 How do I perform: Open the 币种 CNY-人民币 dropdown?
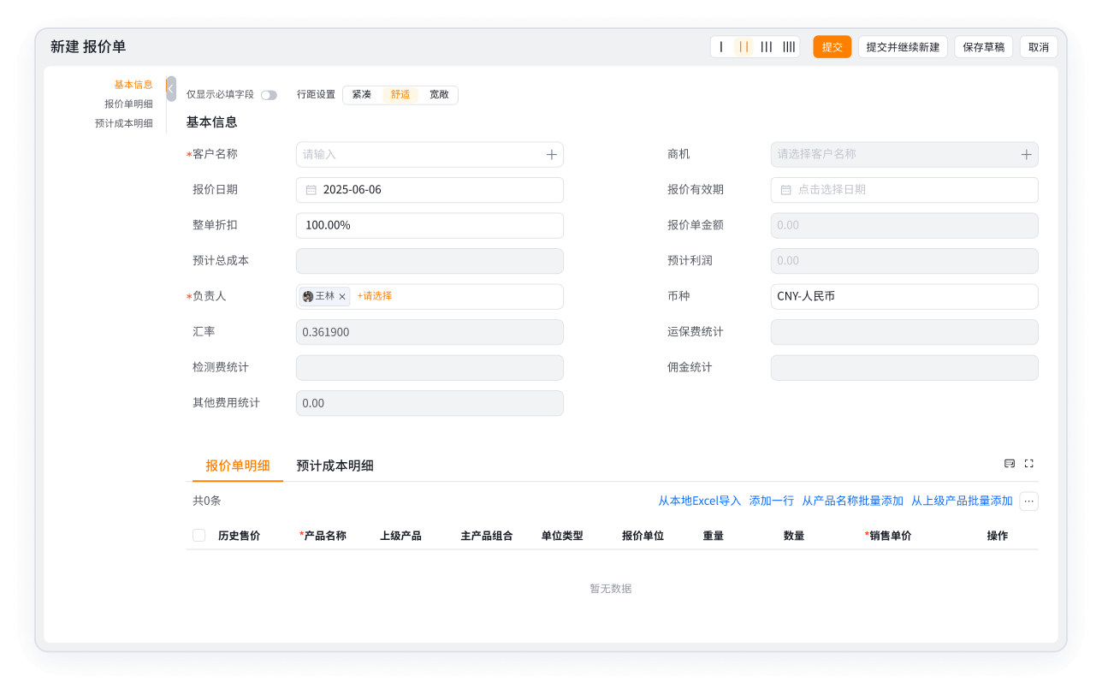[x=904, y=297]
